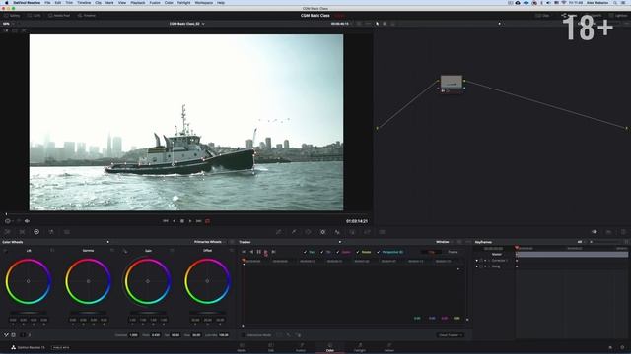
Task: Open the viewer zoom percentage dropdown
Action: coord(8,24)
